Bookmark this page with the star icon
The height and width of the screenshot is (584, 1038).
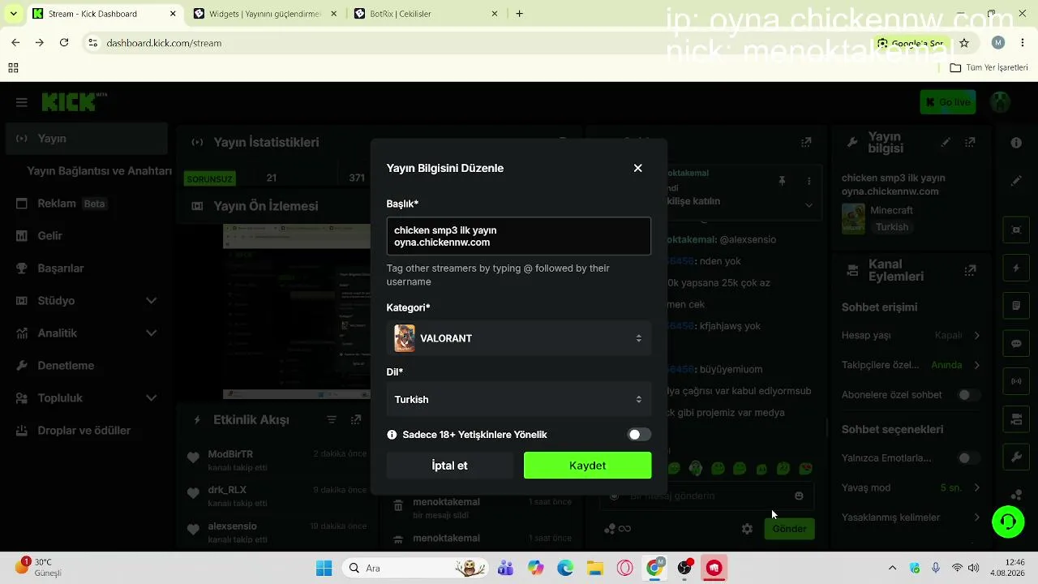tap(964, 43)
